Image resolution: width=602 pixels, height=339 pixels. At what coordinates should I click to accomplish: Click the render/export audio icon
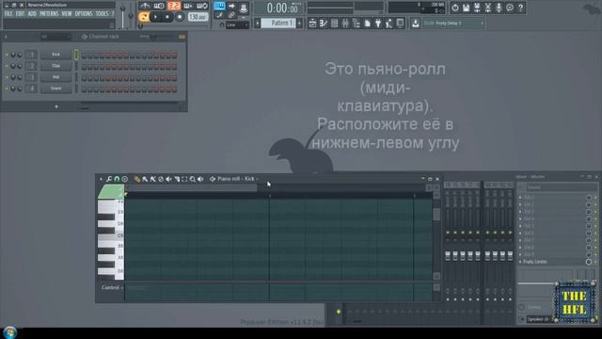click(x=477, y=8)
